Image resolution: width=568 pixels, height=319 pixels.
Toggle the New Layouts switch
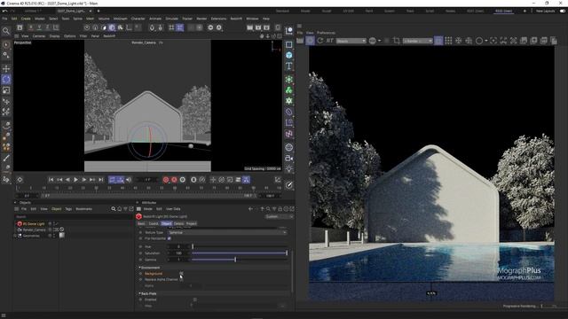pos(563,12)
